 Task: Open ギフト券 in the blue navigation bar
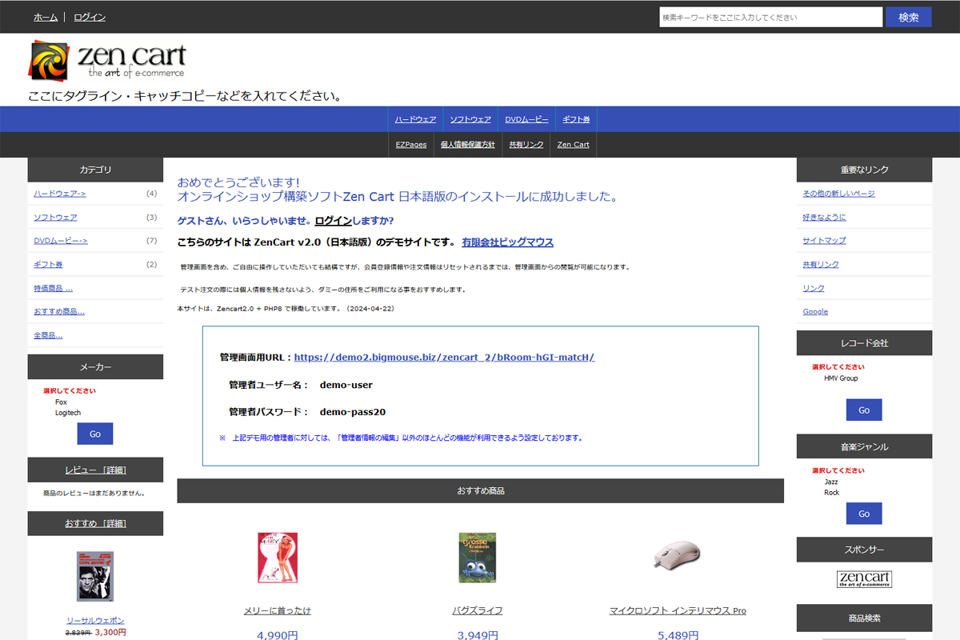(576, 119)
